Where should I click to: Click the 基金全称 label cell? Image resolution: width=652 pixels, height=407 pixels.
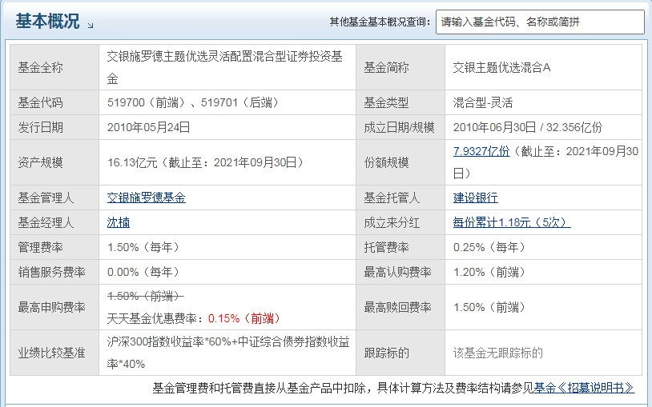[54, 67]
